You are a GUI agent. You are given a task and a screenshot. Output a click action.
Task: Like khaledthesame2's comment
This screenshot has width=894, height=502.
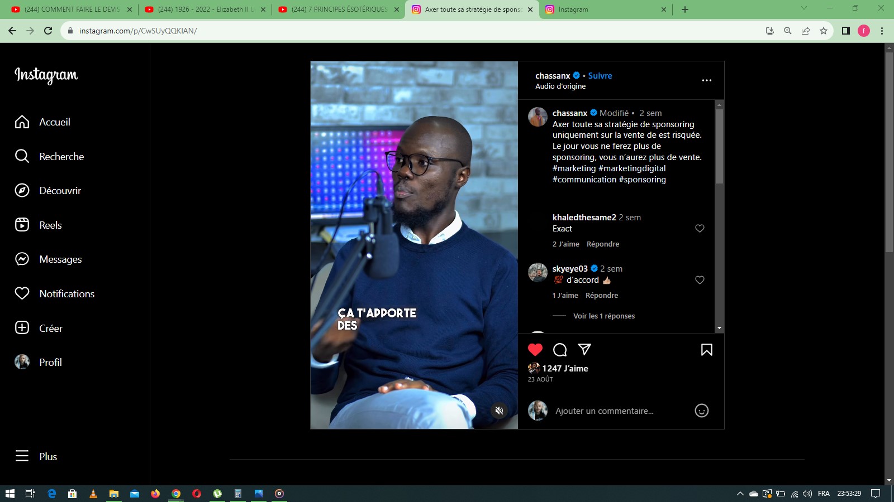click(x=700, y=229)
